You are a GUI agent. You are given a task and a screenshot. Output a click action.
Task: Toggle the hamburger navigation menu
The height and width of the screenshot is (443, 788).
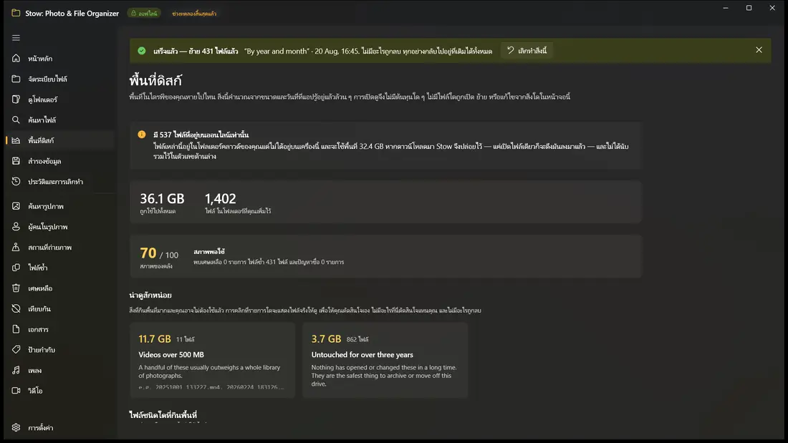[x=16, y=38]
